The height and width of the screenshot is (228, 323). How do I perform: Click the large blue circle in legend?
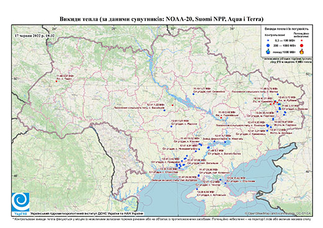268,45
